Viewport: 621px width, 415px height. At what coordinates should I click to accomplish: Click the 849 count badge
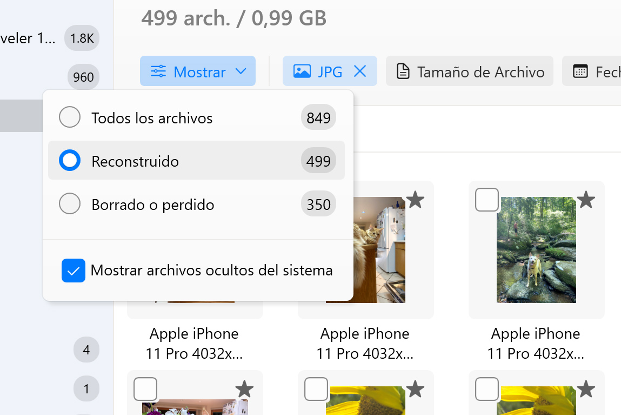[x=318, y=117]
